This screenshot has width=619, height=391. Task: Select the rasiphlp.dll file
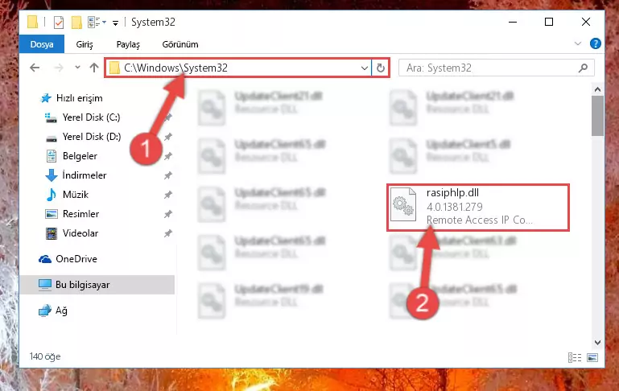pyautogui.click(x=477, y=207)
